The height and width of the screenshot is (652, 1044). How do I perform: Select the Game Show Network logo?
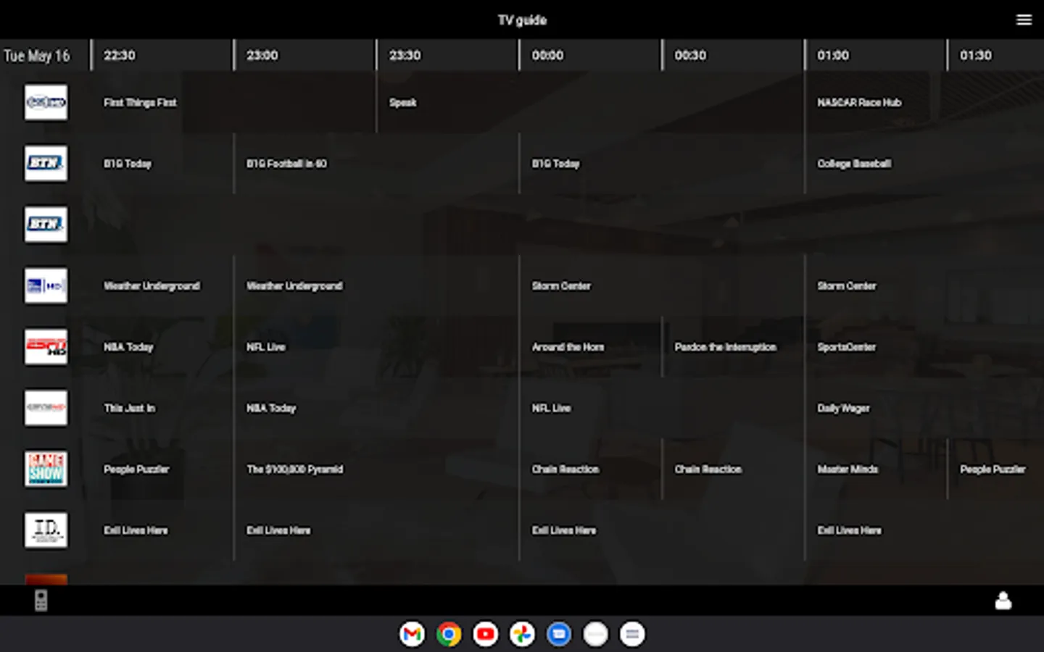click(x=46, y=469)
